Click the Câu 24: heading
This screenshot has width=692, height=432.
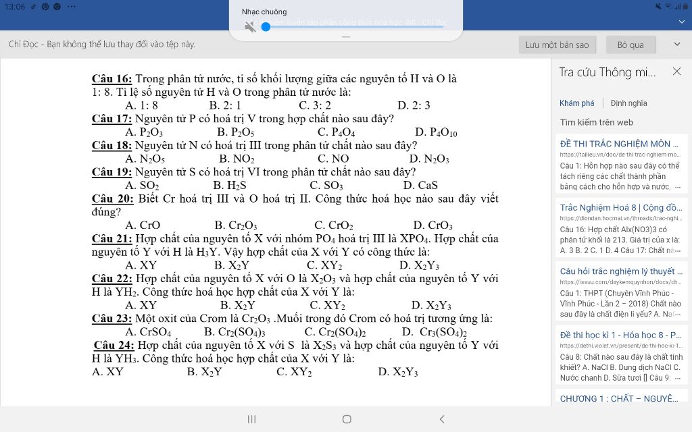click(x=114, y=345)
